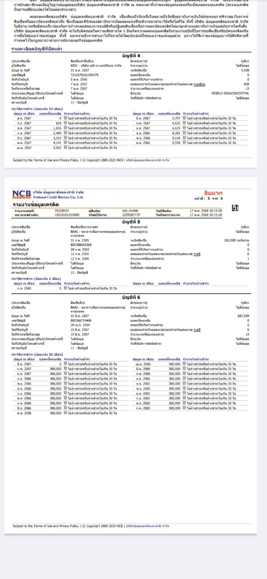Click the status square in the 5,797 balance row

coord(184,118)
